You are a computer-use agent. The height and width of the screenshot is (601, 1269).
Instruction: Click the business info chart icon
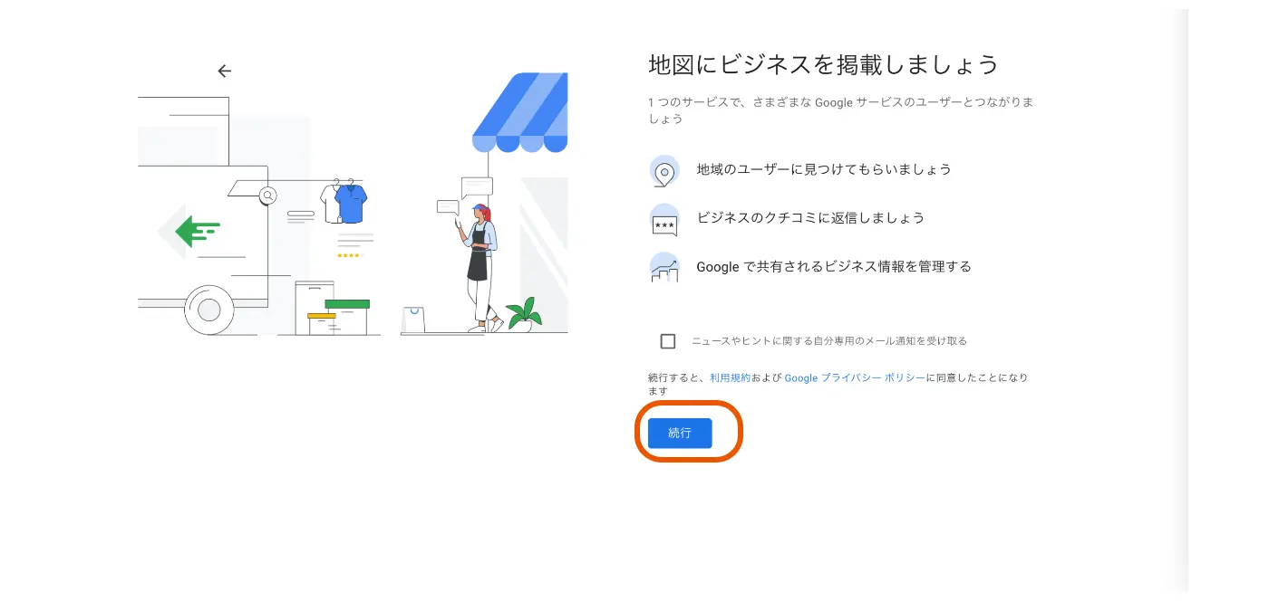(664, 268)
